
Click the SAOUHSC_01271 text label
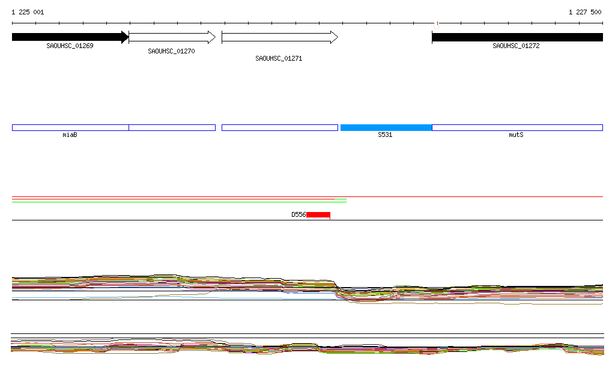point(279,58)
